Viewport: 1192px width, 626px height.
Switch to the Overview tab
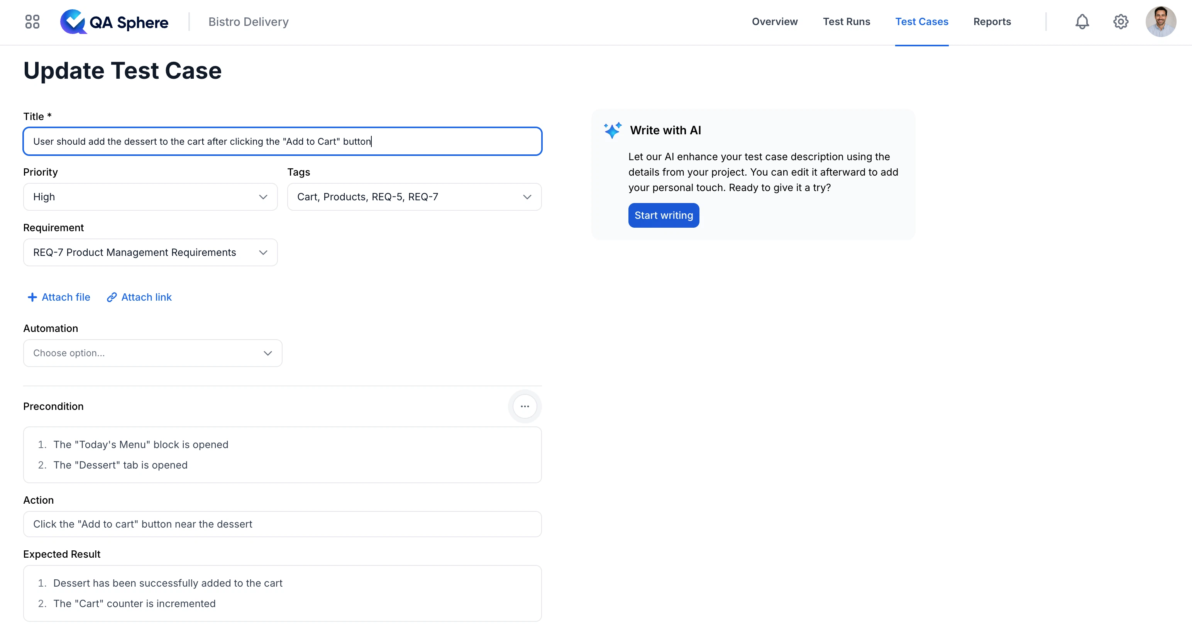pyautogui.click(x=774, y=22)
